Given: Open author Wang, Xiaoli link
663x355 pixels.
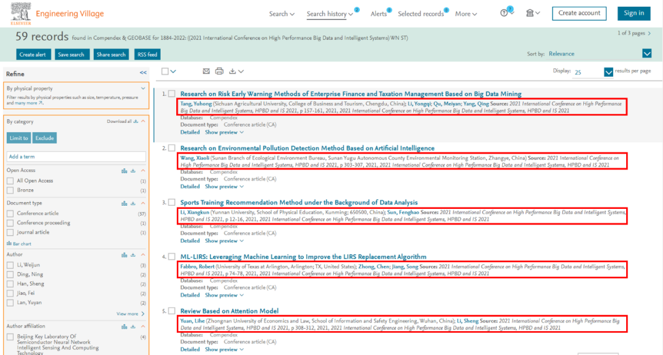Looking at the screenshot, I should coord(195,158).
